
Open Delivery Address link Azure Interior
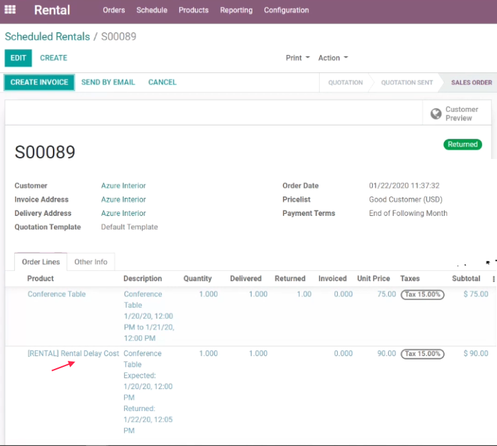point(124,213)
